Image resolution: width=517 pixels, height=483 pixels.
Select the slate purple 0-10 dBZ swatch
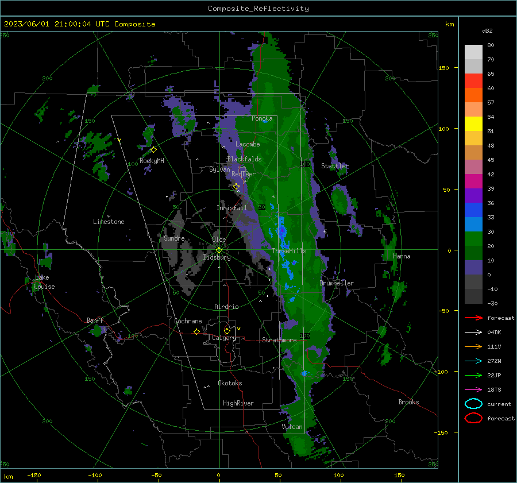tap(473, 268)
